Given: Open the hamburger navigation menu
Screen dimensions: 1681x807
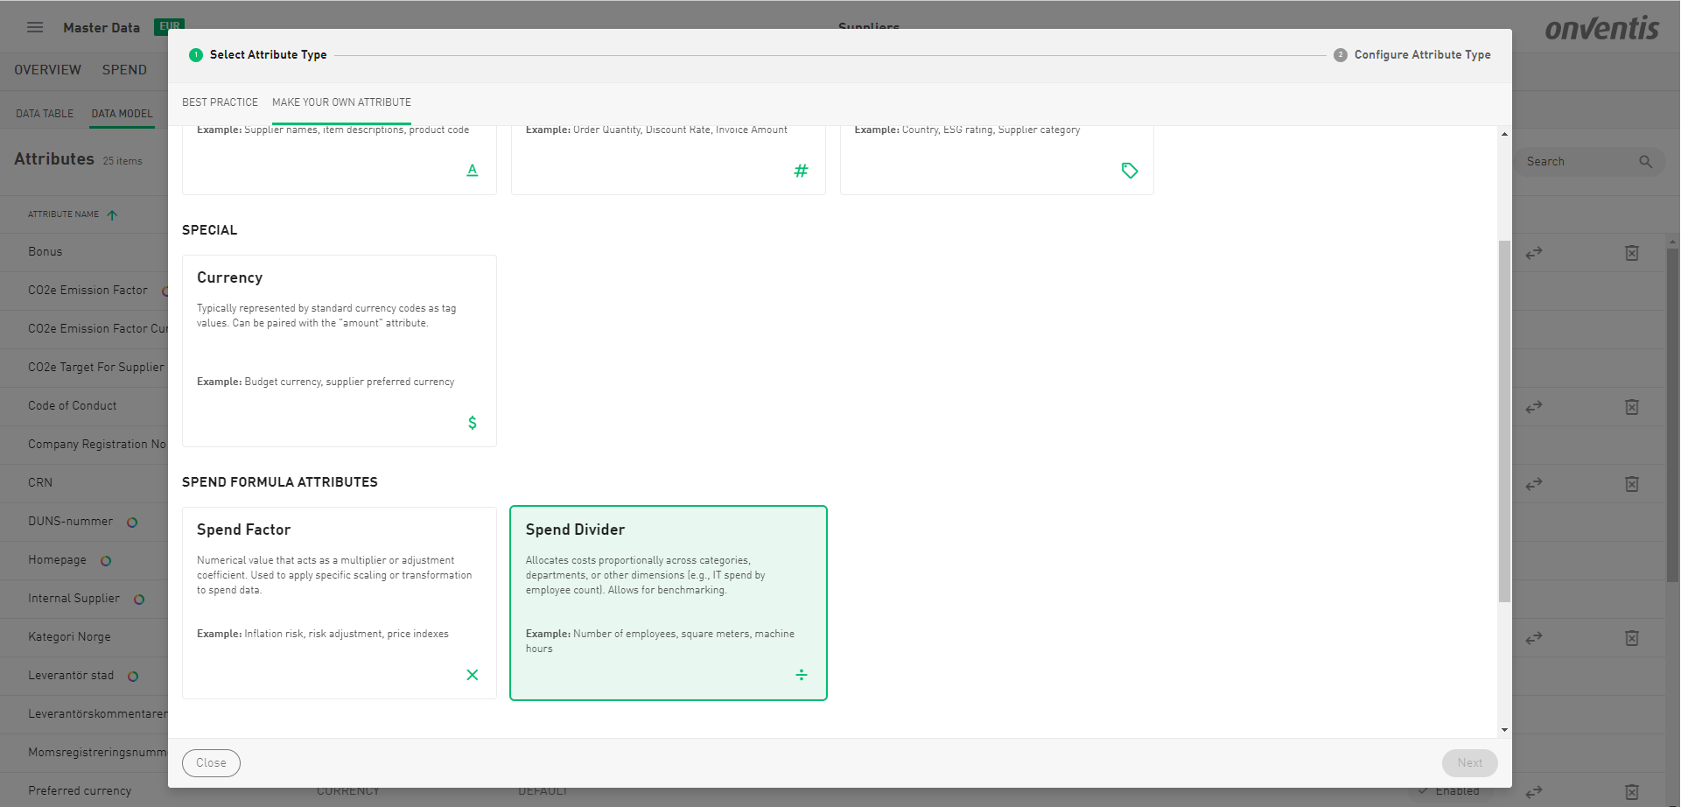Looking at the screenshot, I should tap(35, 27).
